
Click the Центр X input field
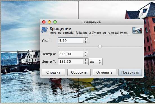point(71,54)
